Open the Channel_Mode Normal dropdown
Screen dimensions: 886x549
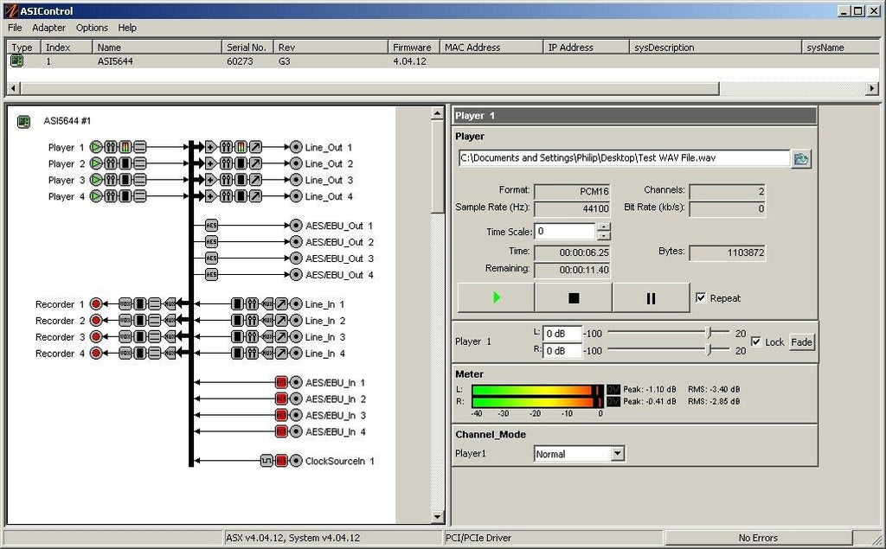pos(617,454)
